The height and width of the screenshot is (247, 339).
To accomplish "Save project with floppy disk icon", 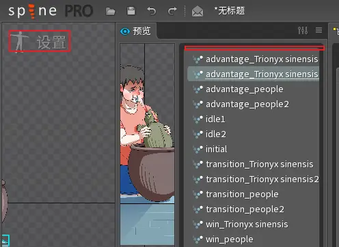I will pos(131,11).
